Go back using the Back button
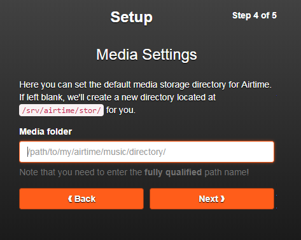The width and height of the screenshot is (301, 240). 81,199
